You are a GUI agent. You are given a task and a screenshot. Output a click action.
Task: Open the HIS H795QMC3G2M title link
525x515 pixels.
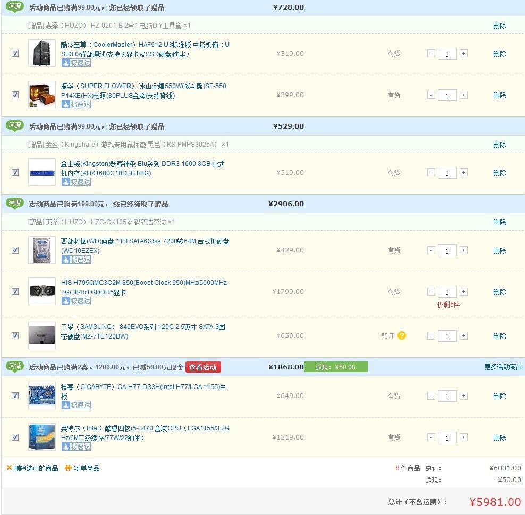tap(144, 288)
